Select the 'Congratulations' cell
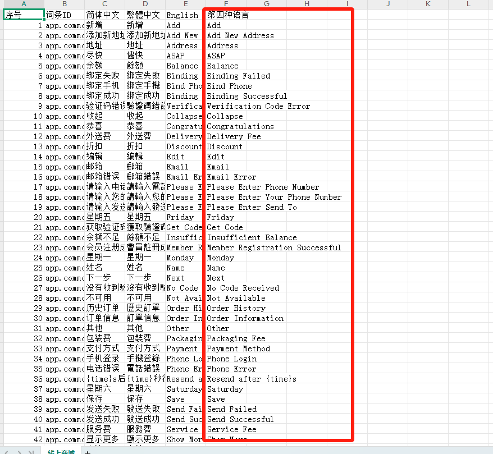This screenshot has width=493, height=454. tap(226, 126)
